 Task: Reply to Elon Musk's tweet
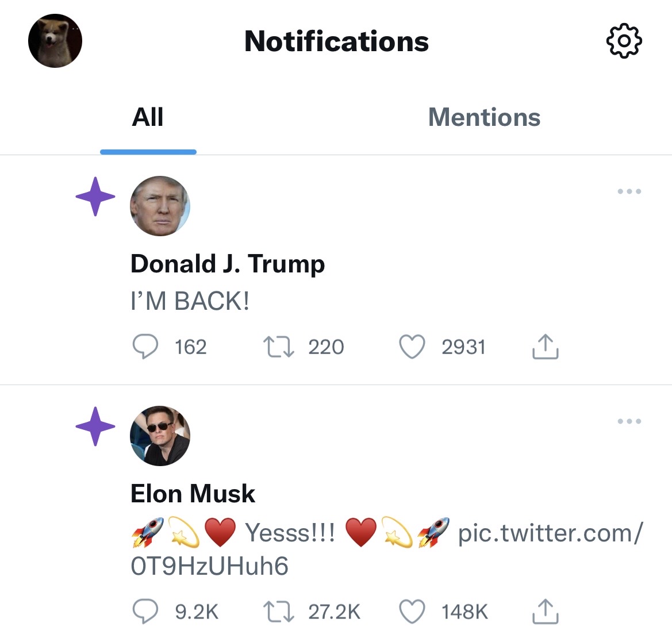pos(145,612)
